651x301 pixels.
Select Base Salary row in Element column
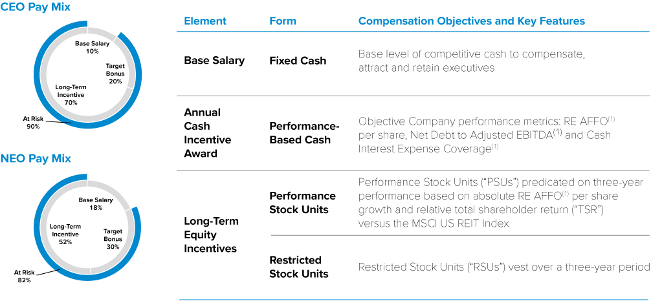(214, 61)
